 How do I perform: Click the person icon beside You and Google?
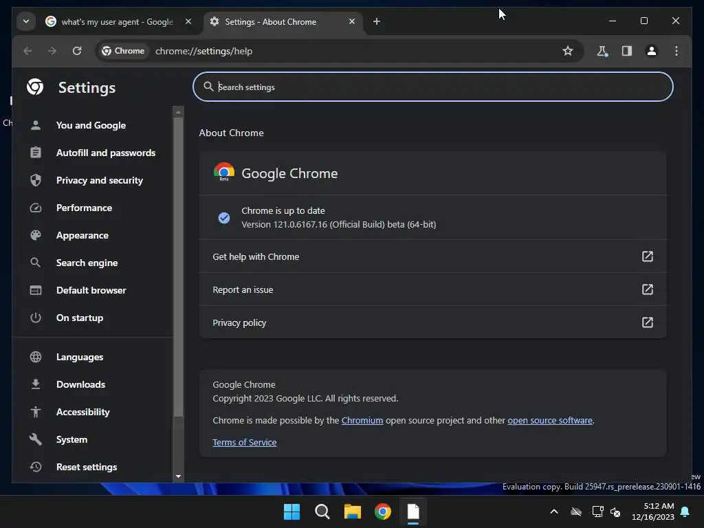36,125
